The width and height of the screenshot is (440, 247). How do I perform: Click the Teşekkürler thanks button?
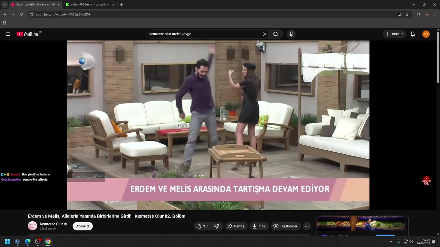(x=285, y=226)
